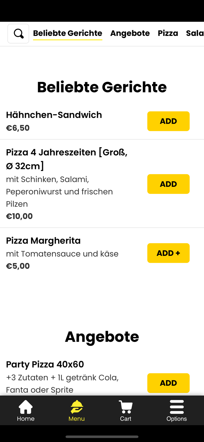Click the magnifying glass button
The image size is (204, 442).
tap(18, 33)
